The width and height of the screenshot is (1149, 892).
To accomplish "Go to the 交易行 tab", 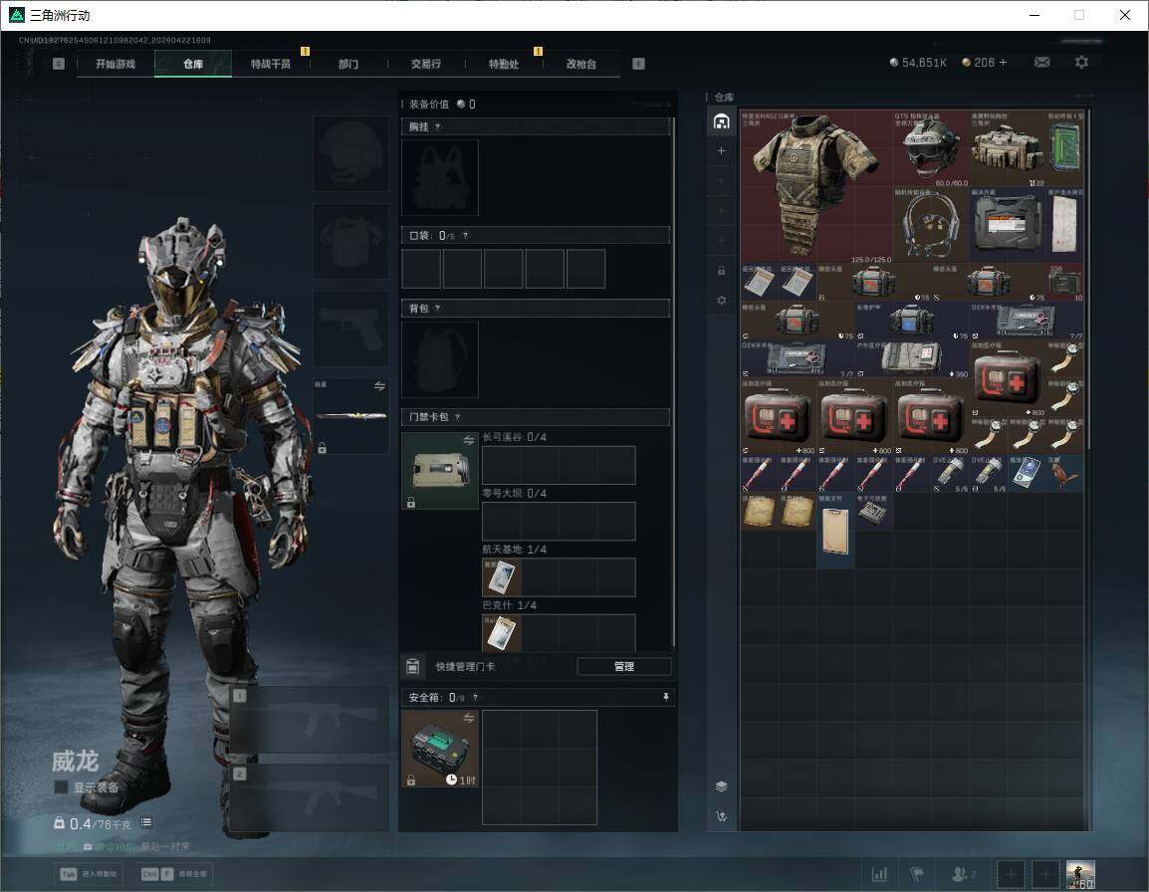I will click(x=426, y=64).
